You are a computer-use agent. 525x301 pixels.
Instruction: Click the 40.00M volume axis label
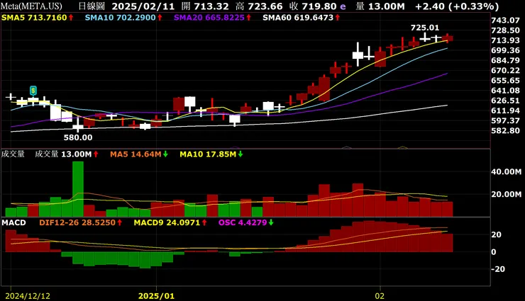507,171
